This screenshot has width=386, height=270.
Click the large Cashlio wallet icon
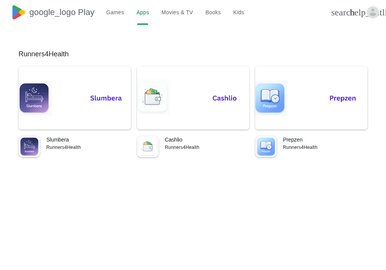click(x=152, y=97)
